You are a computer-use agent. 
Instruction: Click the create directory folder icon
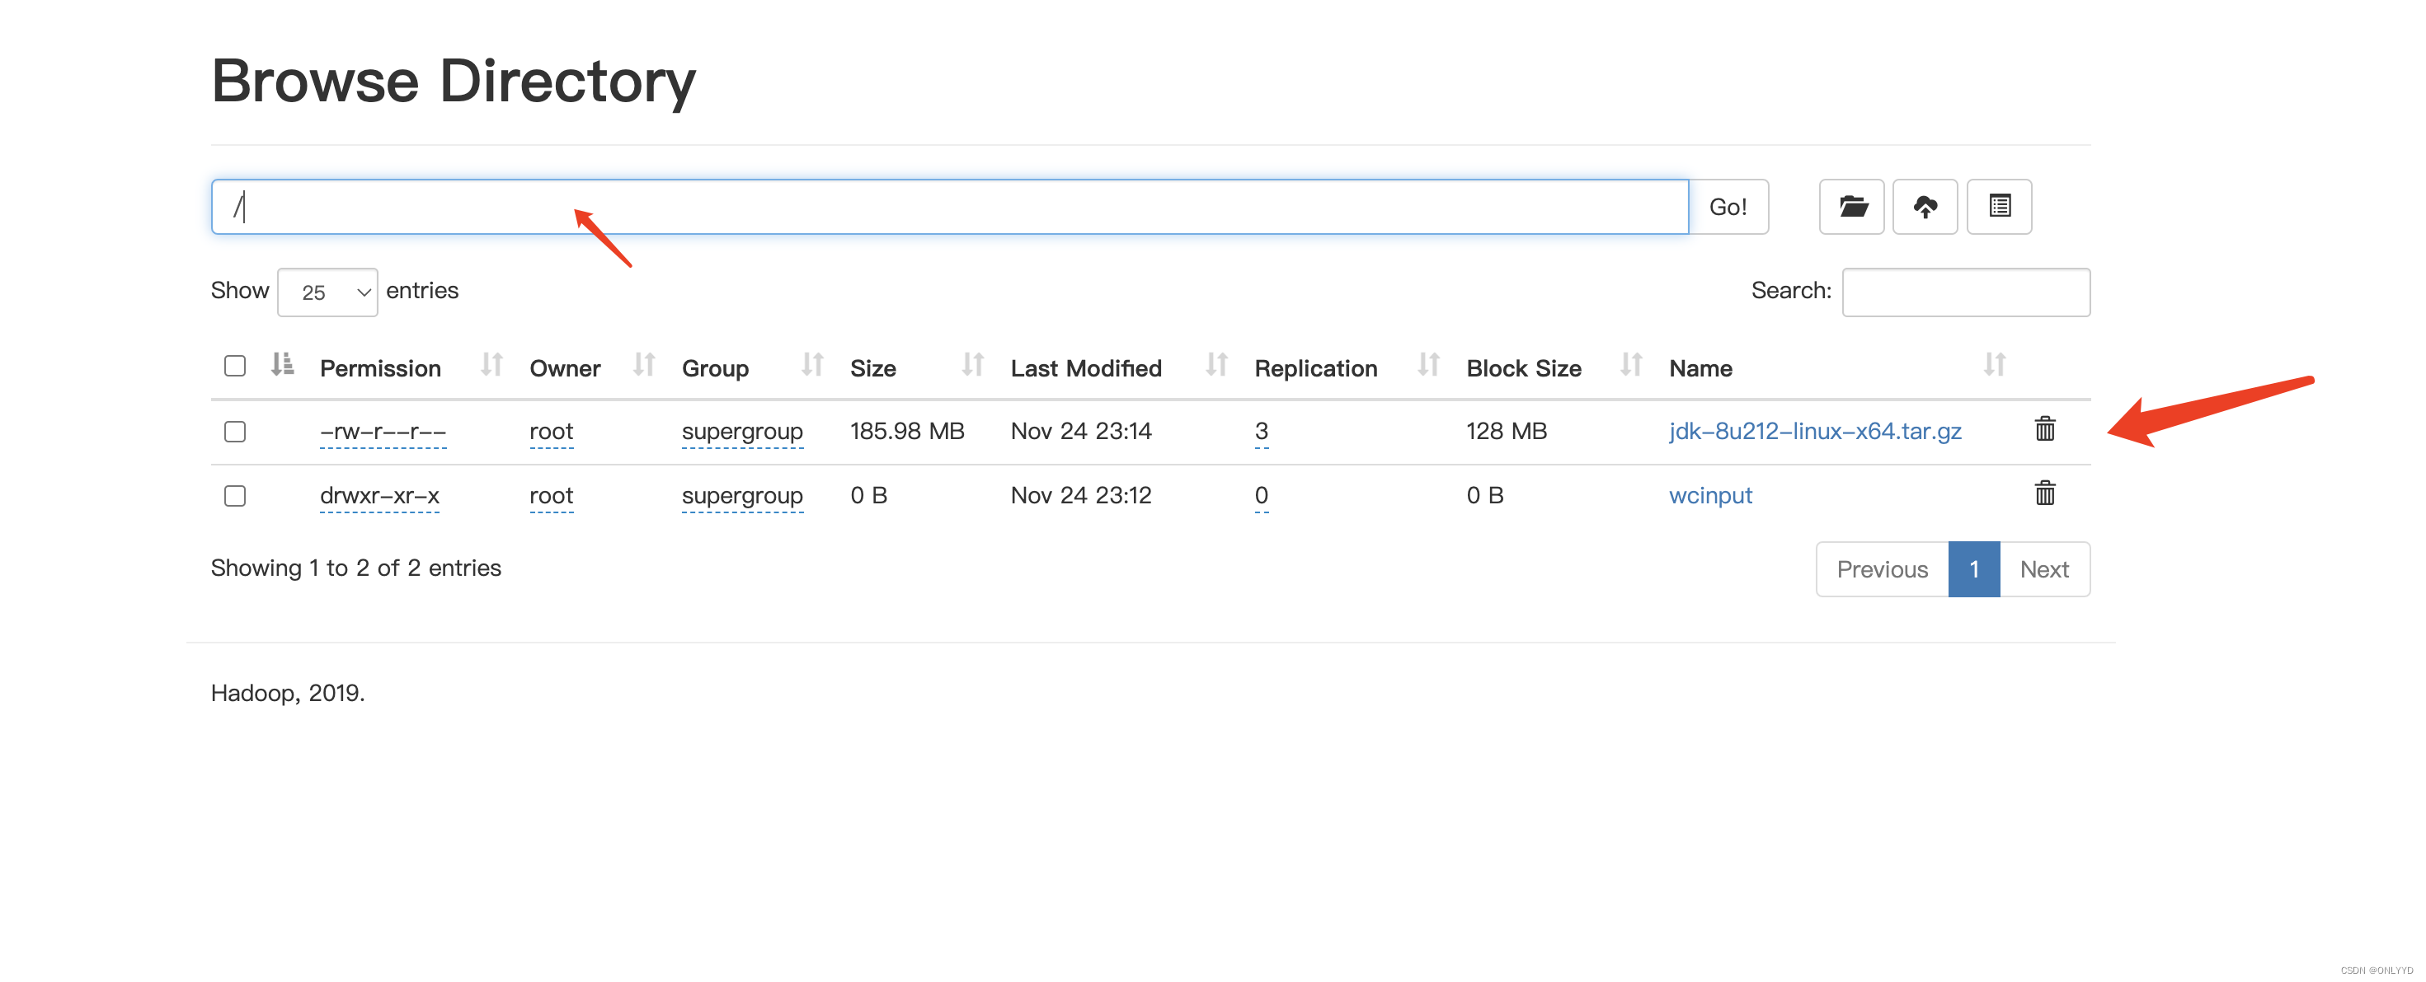click(x=1850, y=206)
